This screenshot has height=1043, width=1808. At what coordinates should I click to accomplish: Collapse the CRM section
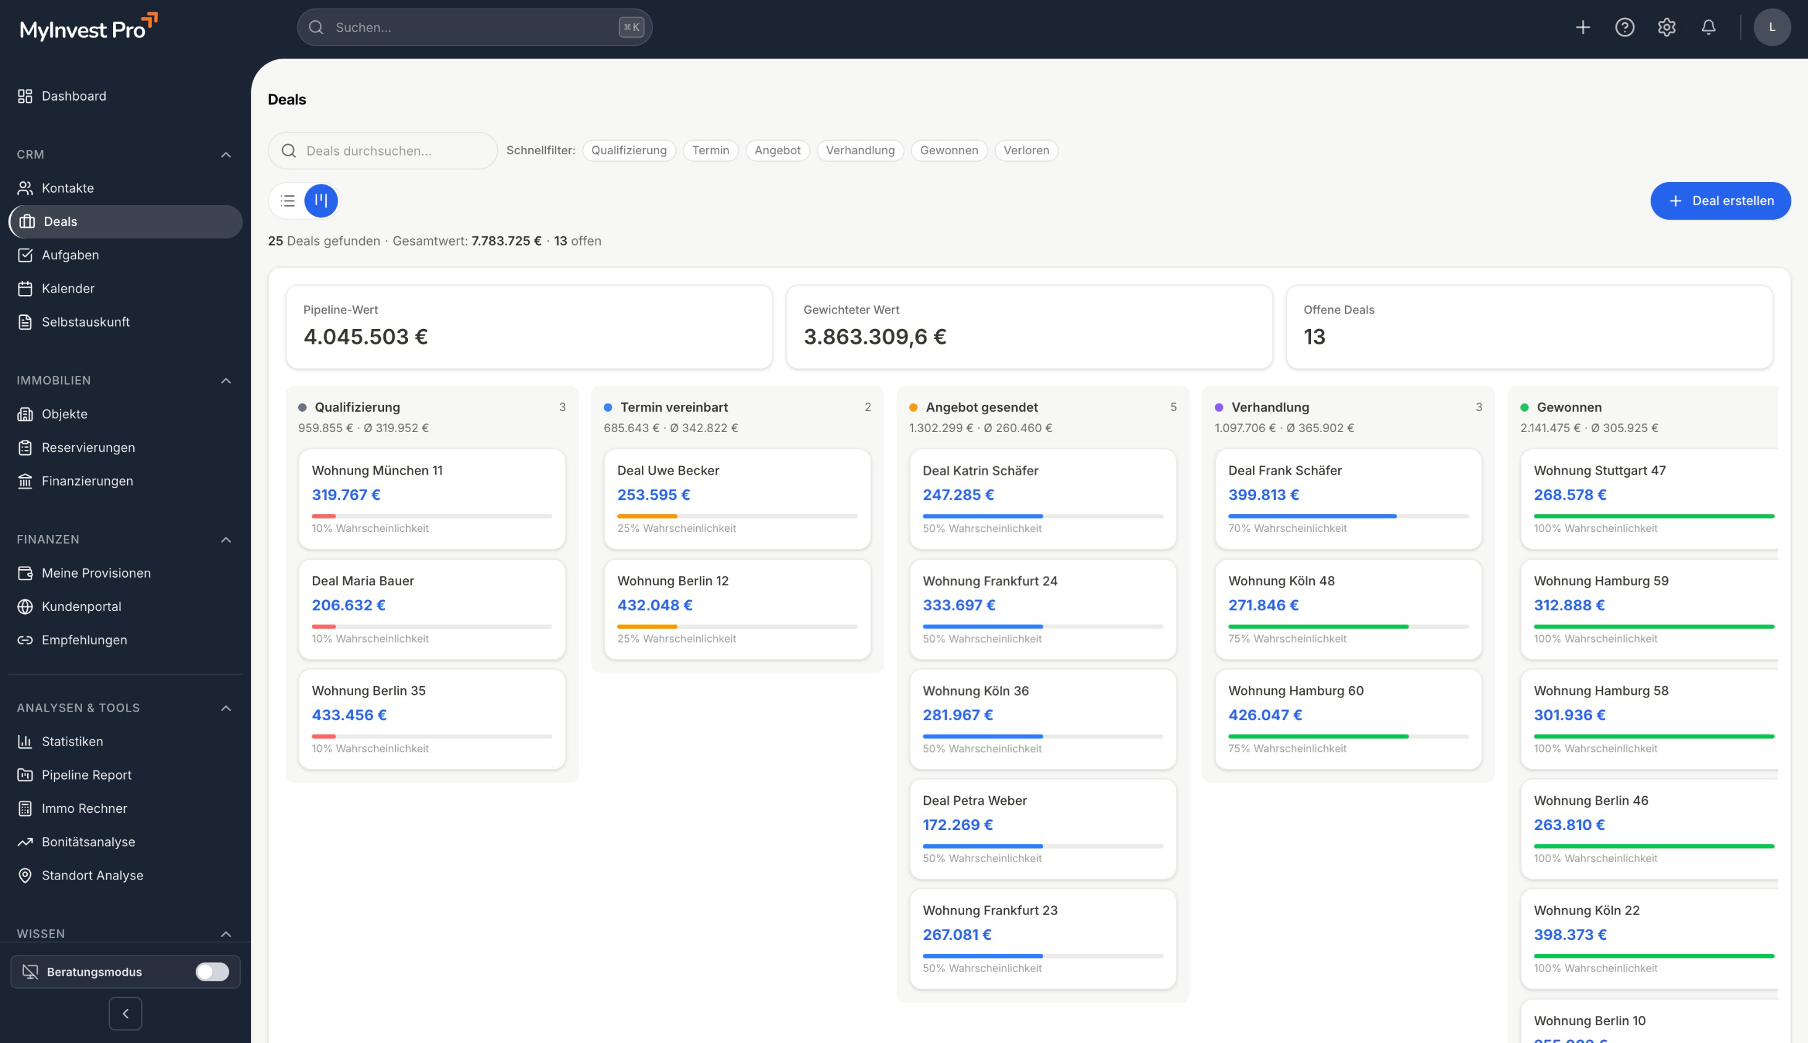pos(226,155)
